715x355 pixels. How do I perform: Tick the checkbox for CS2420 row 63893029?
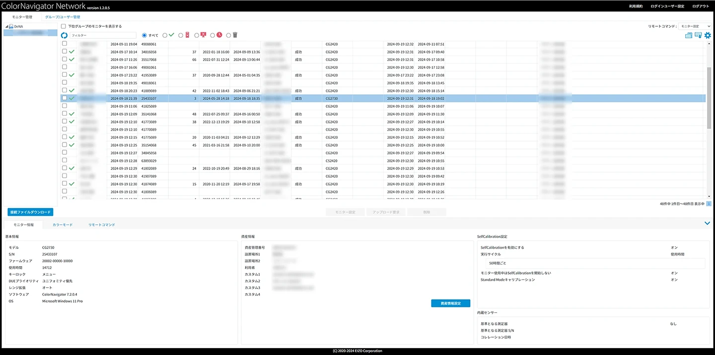[x=64, y=160]
